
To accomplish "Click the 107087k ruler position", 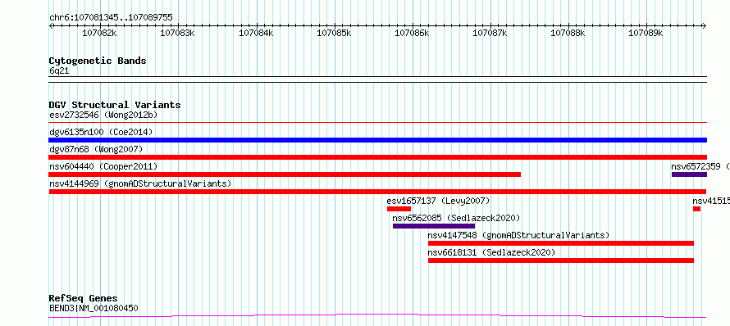I will (490, 33).
